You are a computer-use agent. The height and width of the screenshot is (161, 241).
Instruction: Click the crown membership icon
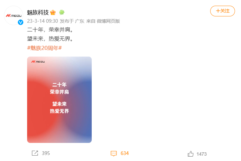[53, 12]
